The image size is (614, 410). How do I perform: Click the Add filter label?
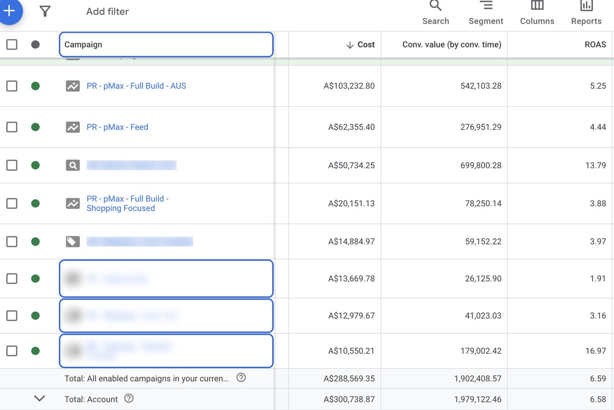pyautogui.click(x=107, y=11)
